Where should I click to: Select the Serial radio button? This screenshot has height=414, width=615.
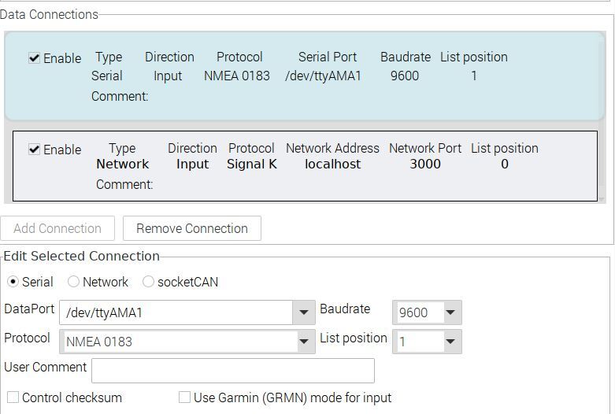point(13,282)
